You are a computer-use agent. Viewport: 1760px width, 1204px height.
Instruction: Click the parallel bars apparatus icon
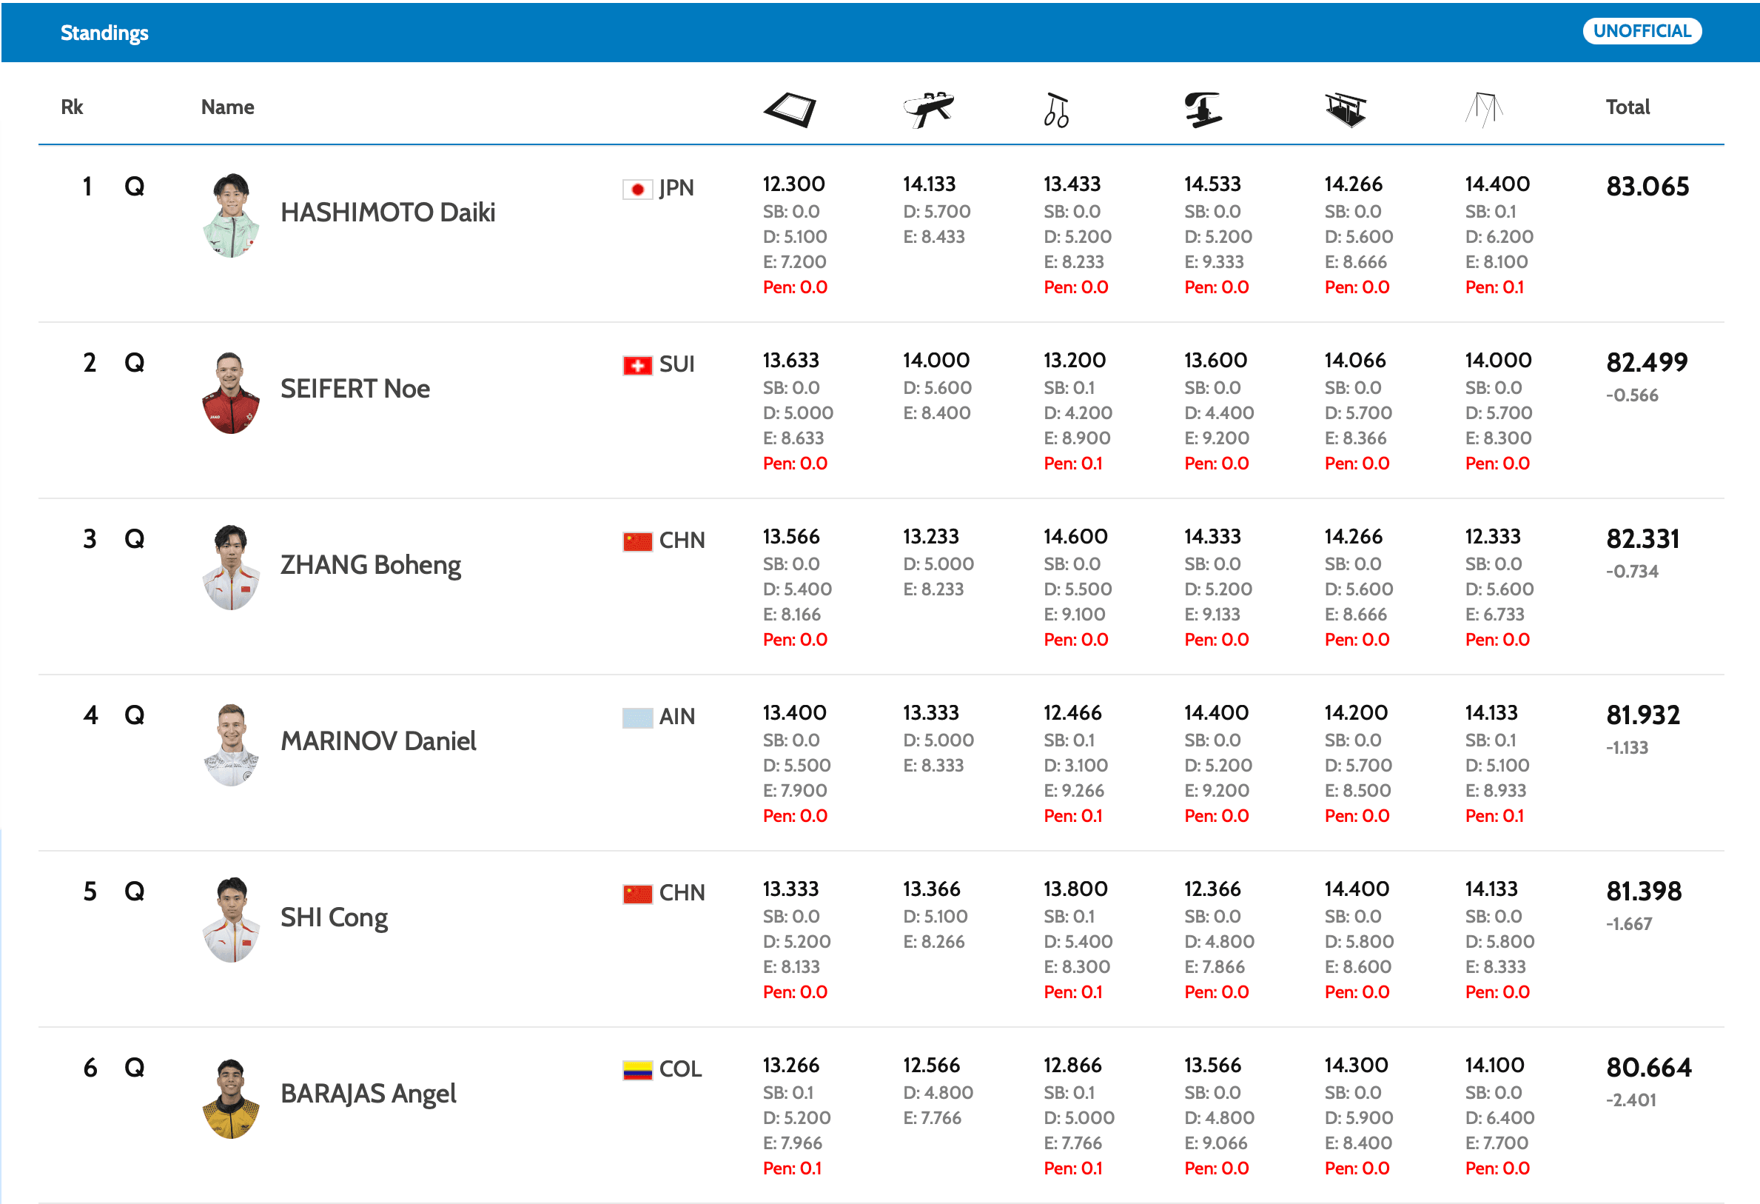[1345, 110]
